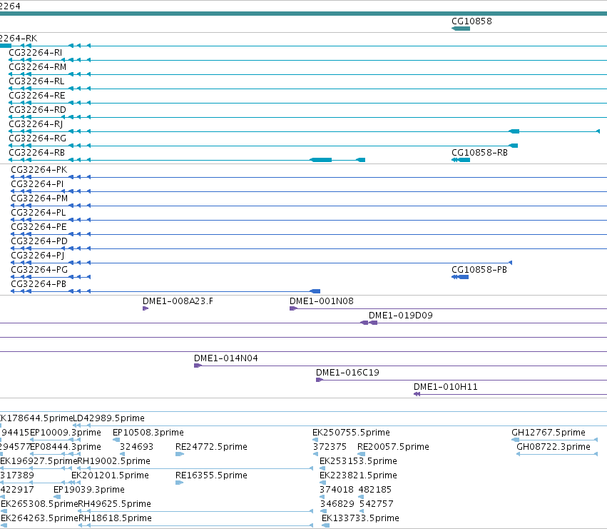Open the CG32264-PL protein label
The height and width of the screenshot is (529, 607).
39,213
